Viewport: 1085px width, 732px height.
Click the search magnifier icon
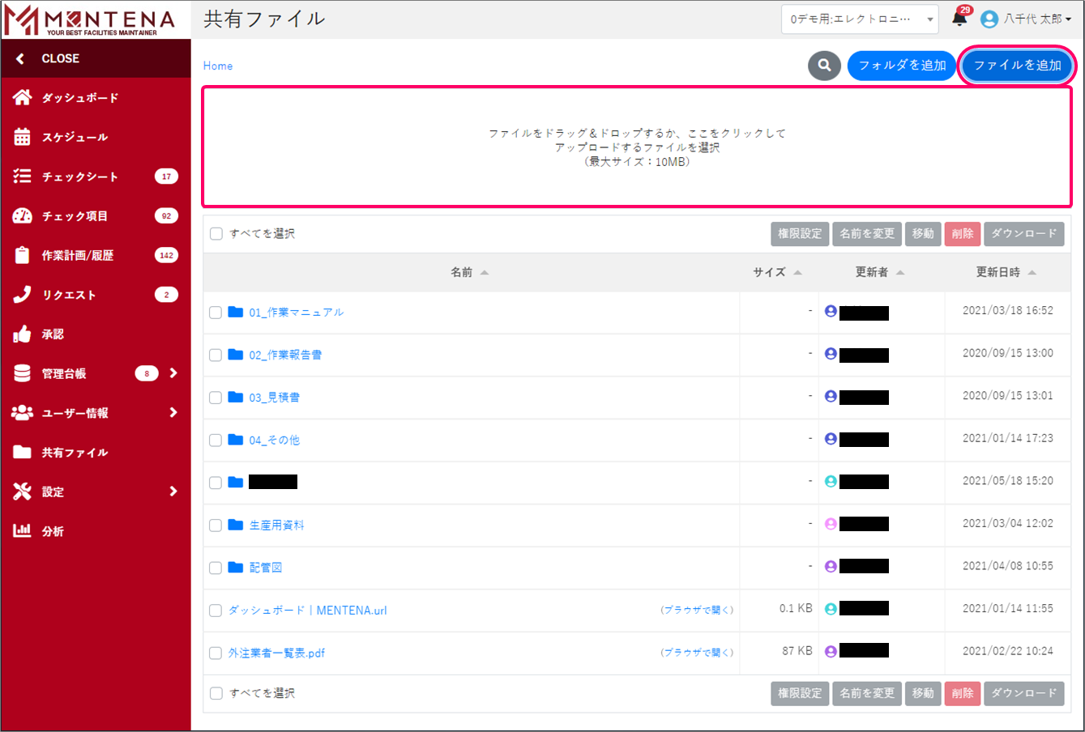point(824,66)
